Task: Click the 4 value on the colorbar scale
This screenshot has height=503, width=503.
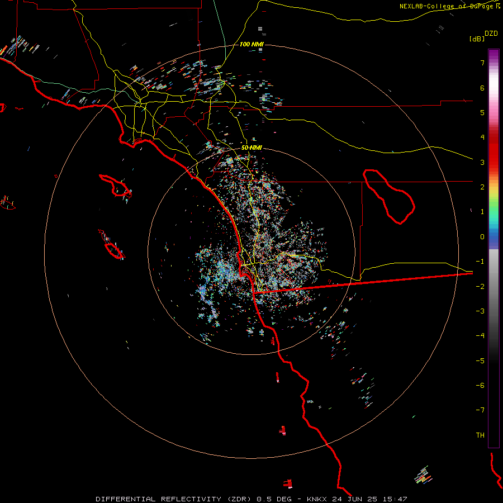Action: point(482,137)
